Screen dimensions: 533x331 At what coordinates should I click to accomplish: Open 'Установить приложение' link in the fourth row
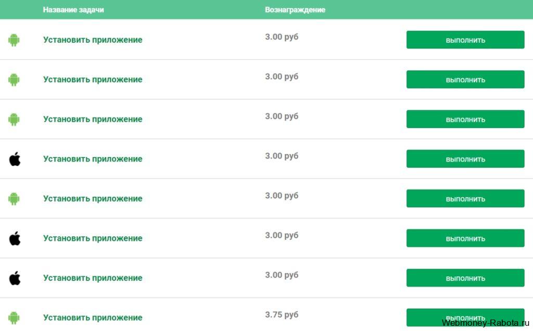pyautogui.click(x=93, y=159)
